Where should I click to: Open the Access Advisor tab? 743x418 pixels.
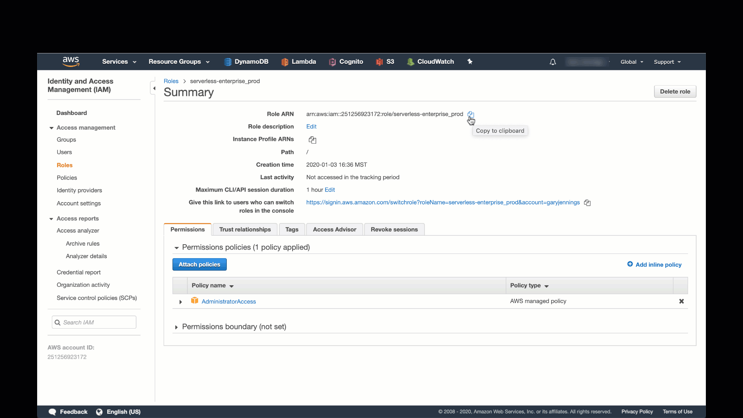point(334,230)
